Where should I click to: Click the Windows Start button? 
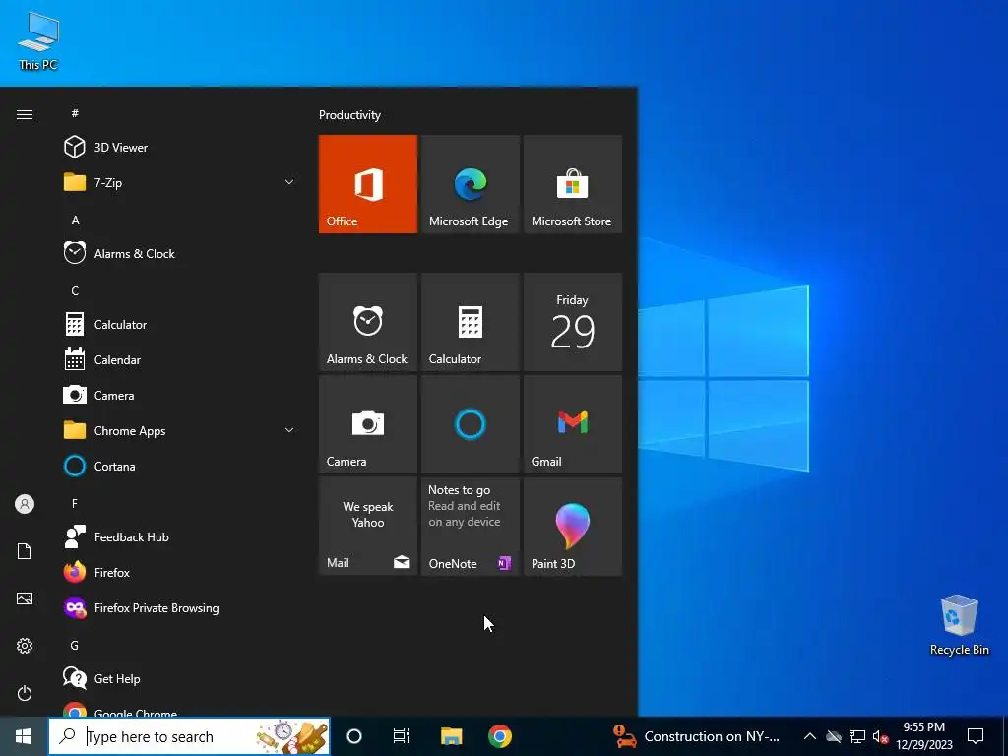24,736
